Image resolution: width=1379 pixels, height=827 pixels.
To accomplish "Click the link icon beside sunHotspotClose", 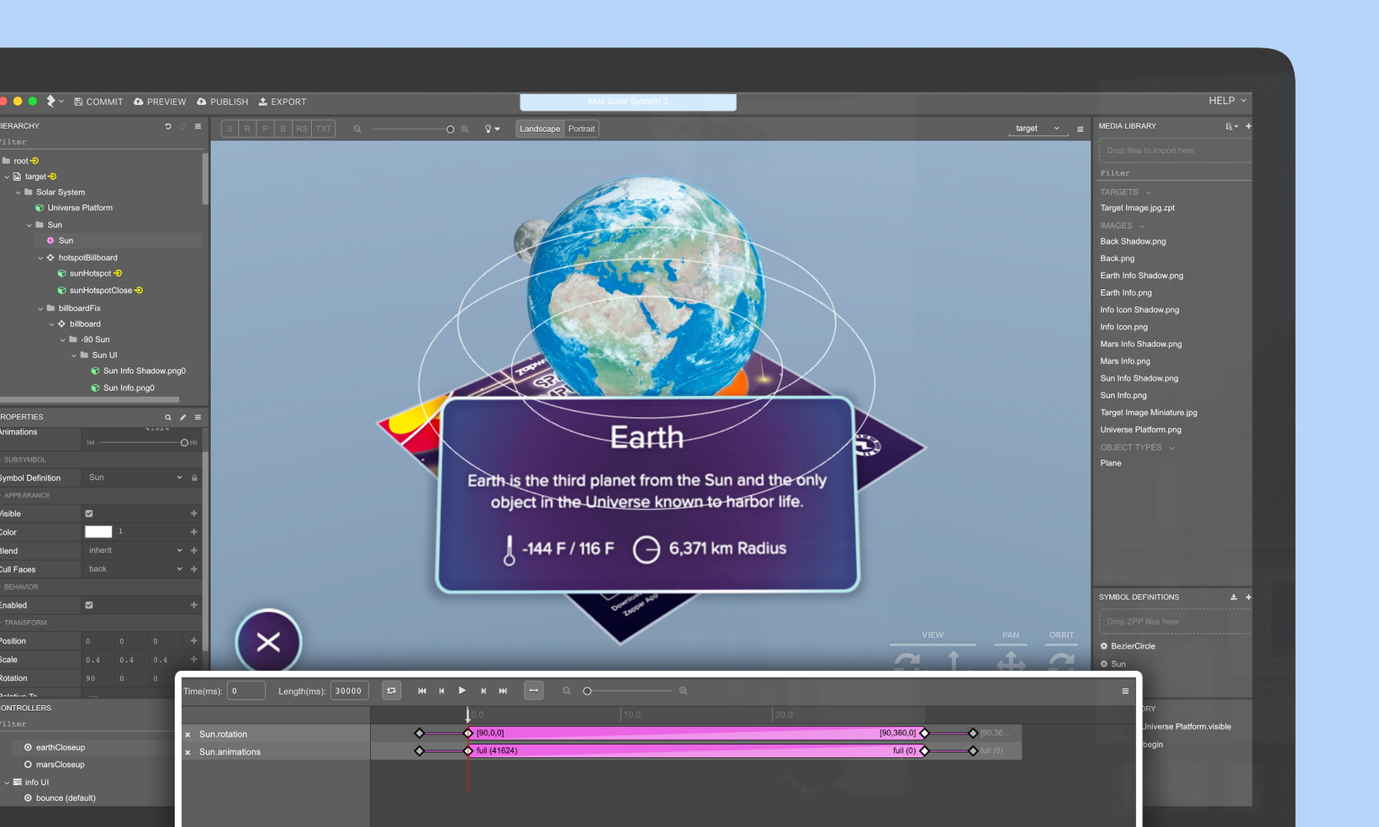I will [139, 291].
